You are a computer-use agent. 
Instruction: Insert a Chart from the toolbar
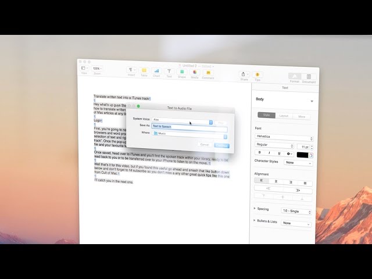click(156, 71)
